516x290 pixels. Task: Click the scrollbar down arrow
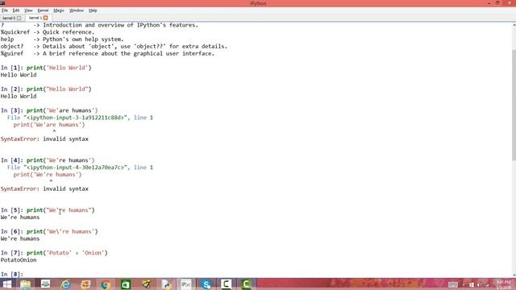coord(514,275)
